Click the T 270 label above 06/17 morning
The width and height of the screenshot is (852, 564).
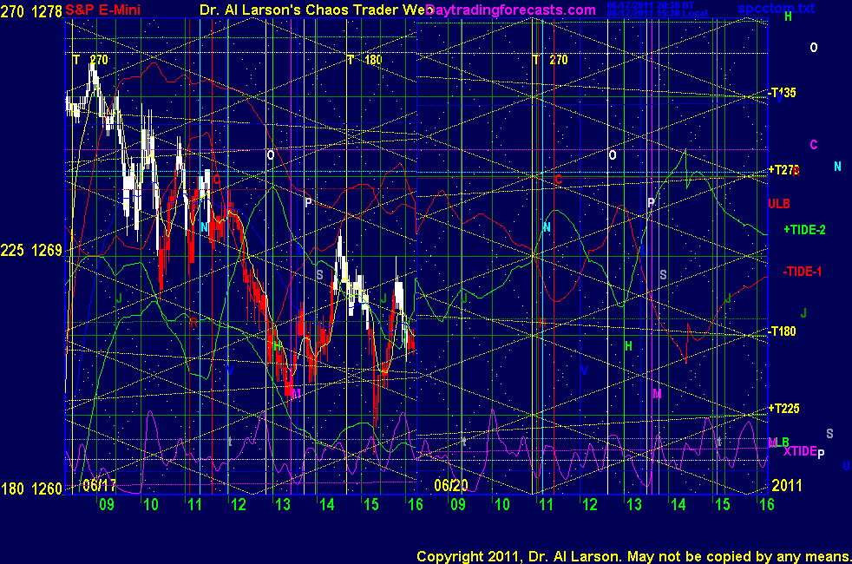point(90,60)
